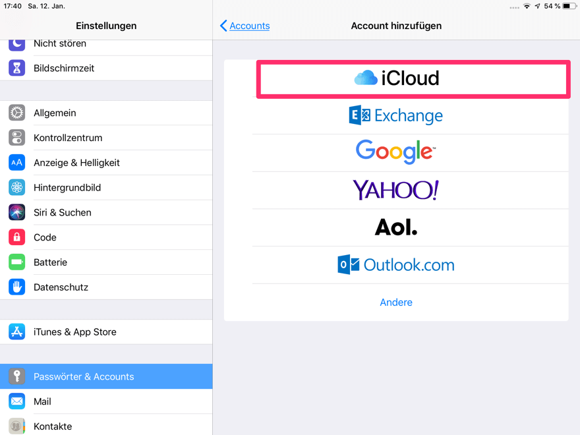Choose iCloud as the account type

[x=396, y=78]
